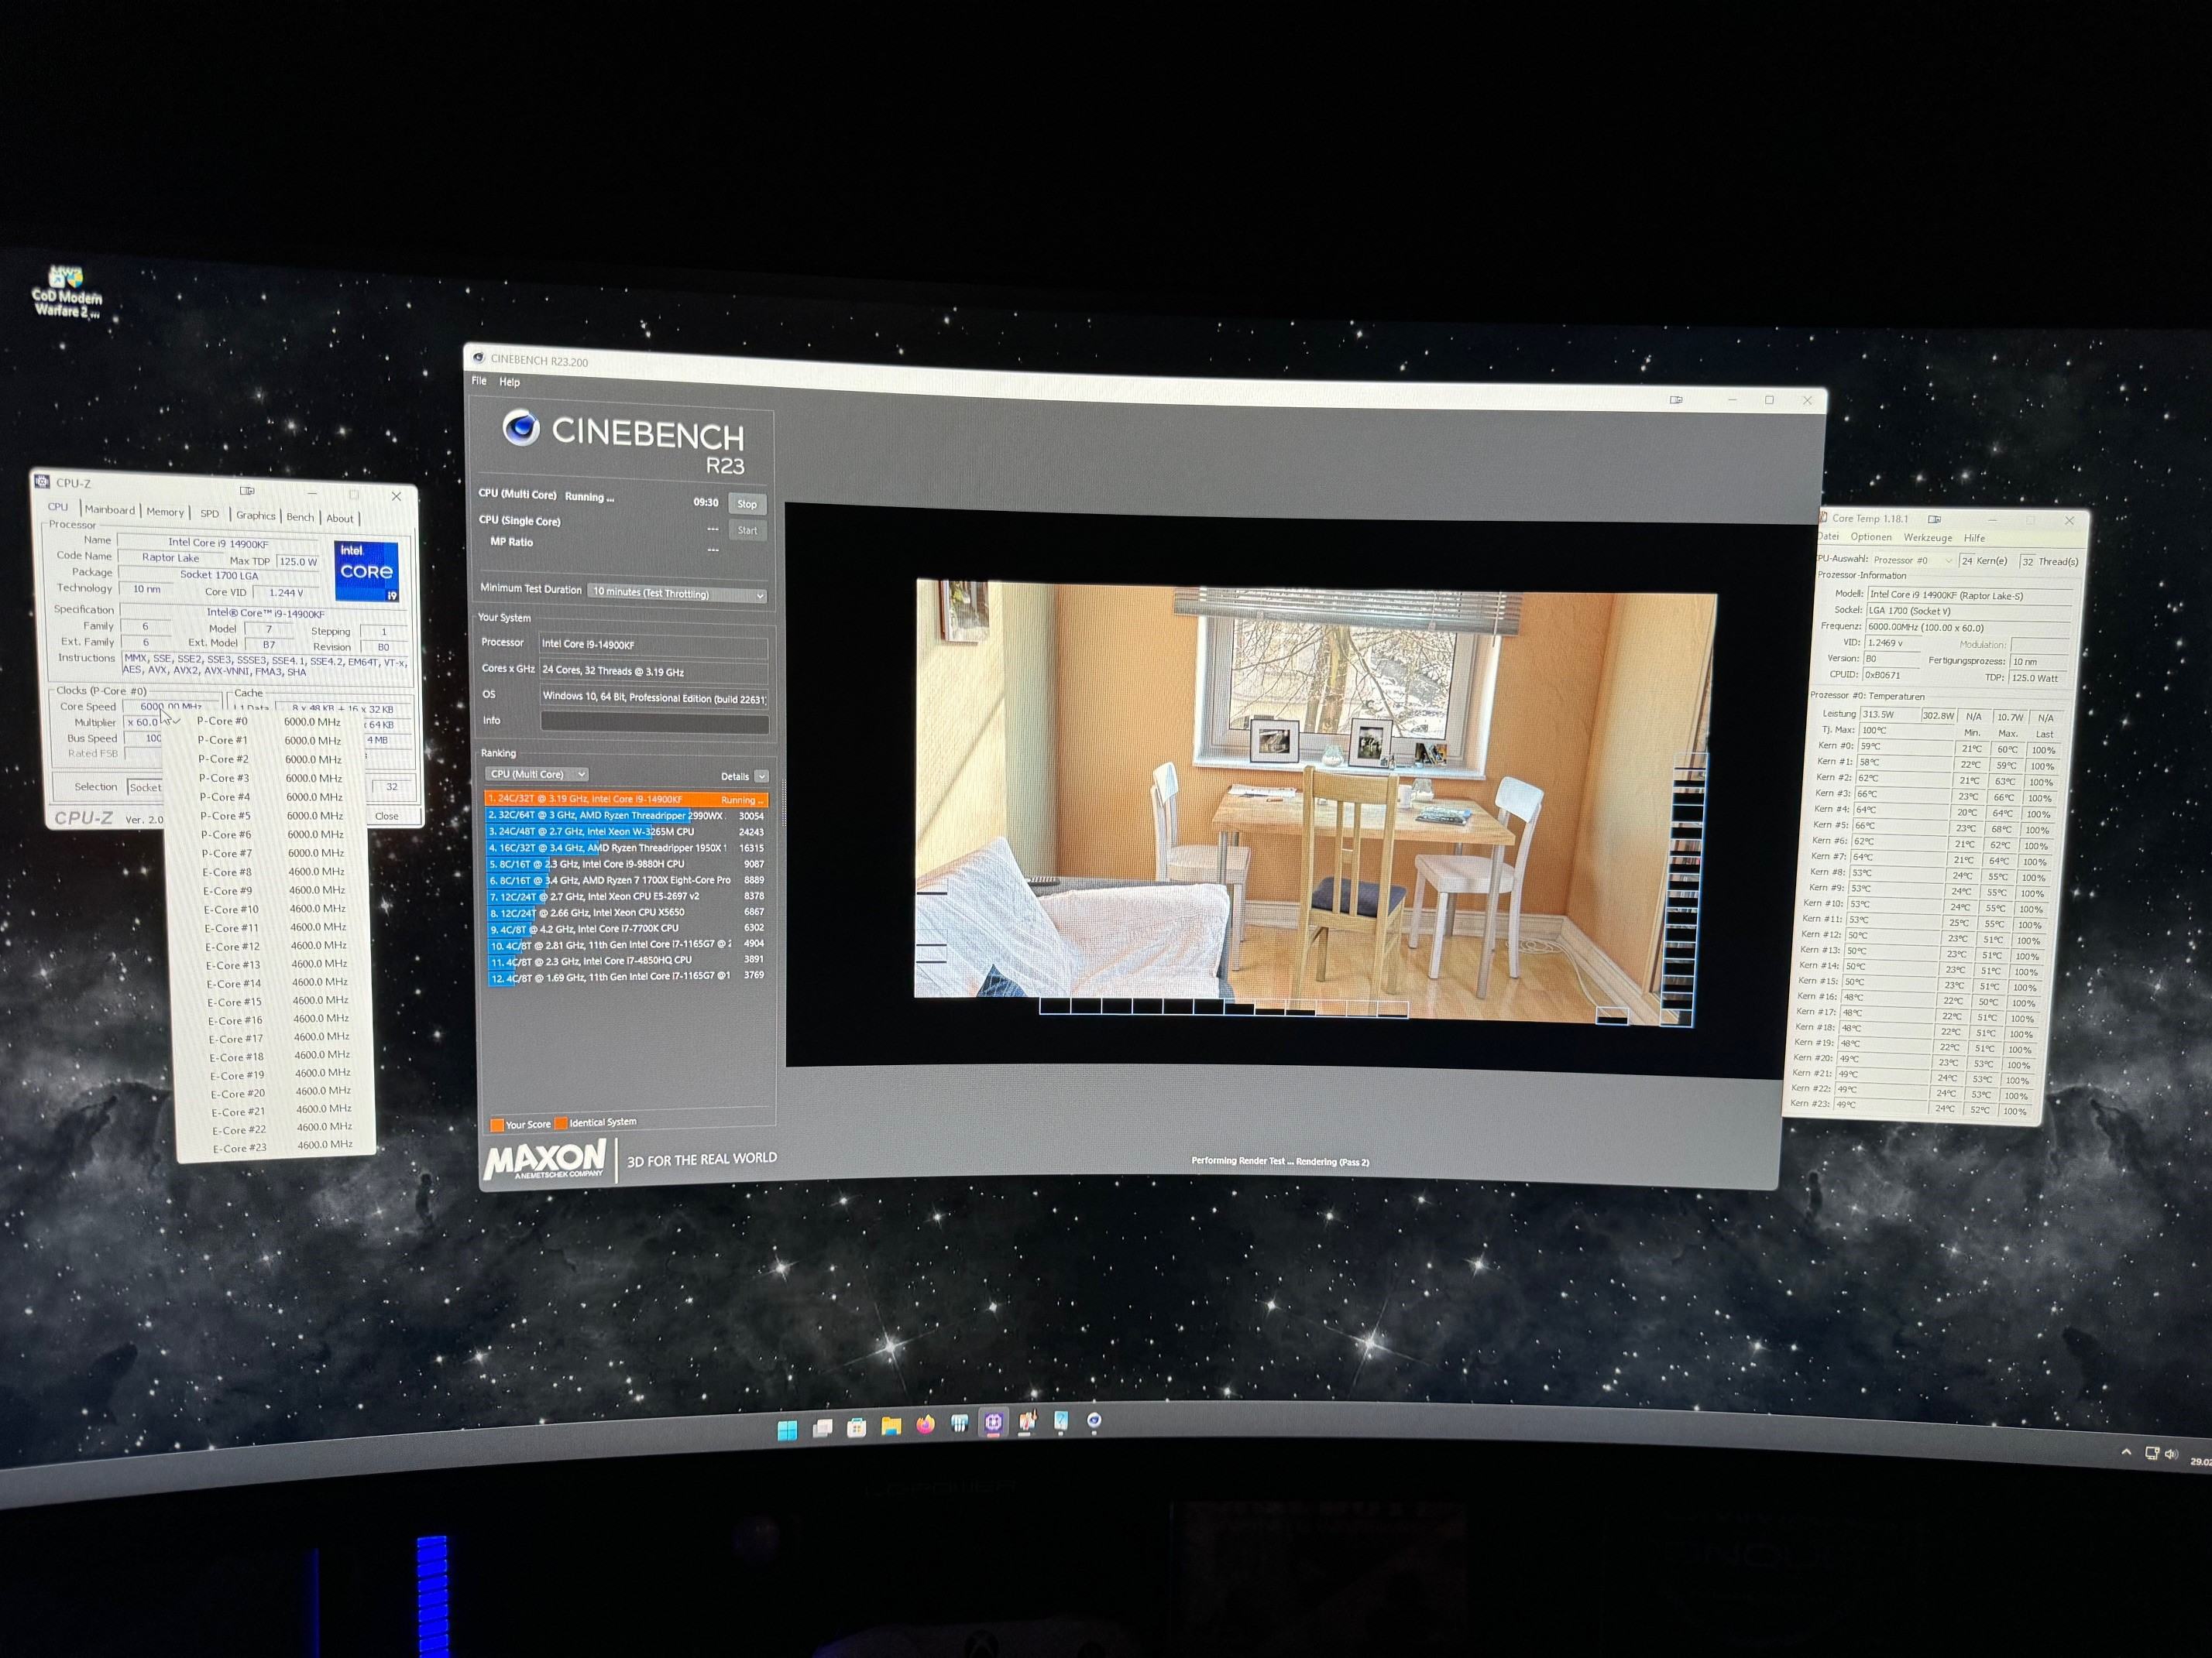Click the rendered room preview image
The width and height of the screenshot is (2212, 1658).
1315,801
